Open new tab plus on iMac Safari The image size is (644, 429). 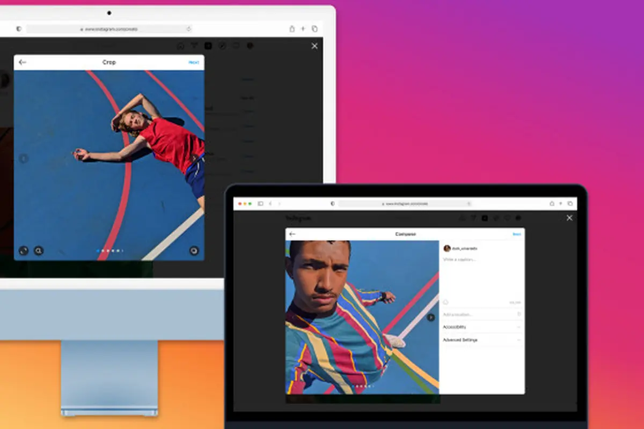point(303,28)
